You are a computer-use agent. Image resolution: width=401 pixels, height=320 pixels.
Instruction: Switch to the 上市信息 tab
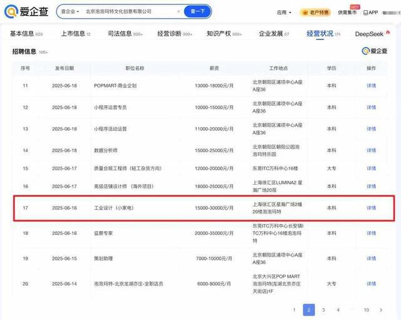click(x=76, y=33)
